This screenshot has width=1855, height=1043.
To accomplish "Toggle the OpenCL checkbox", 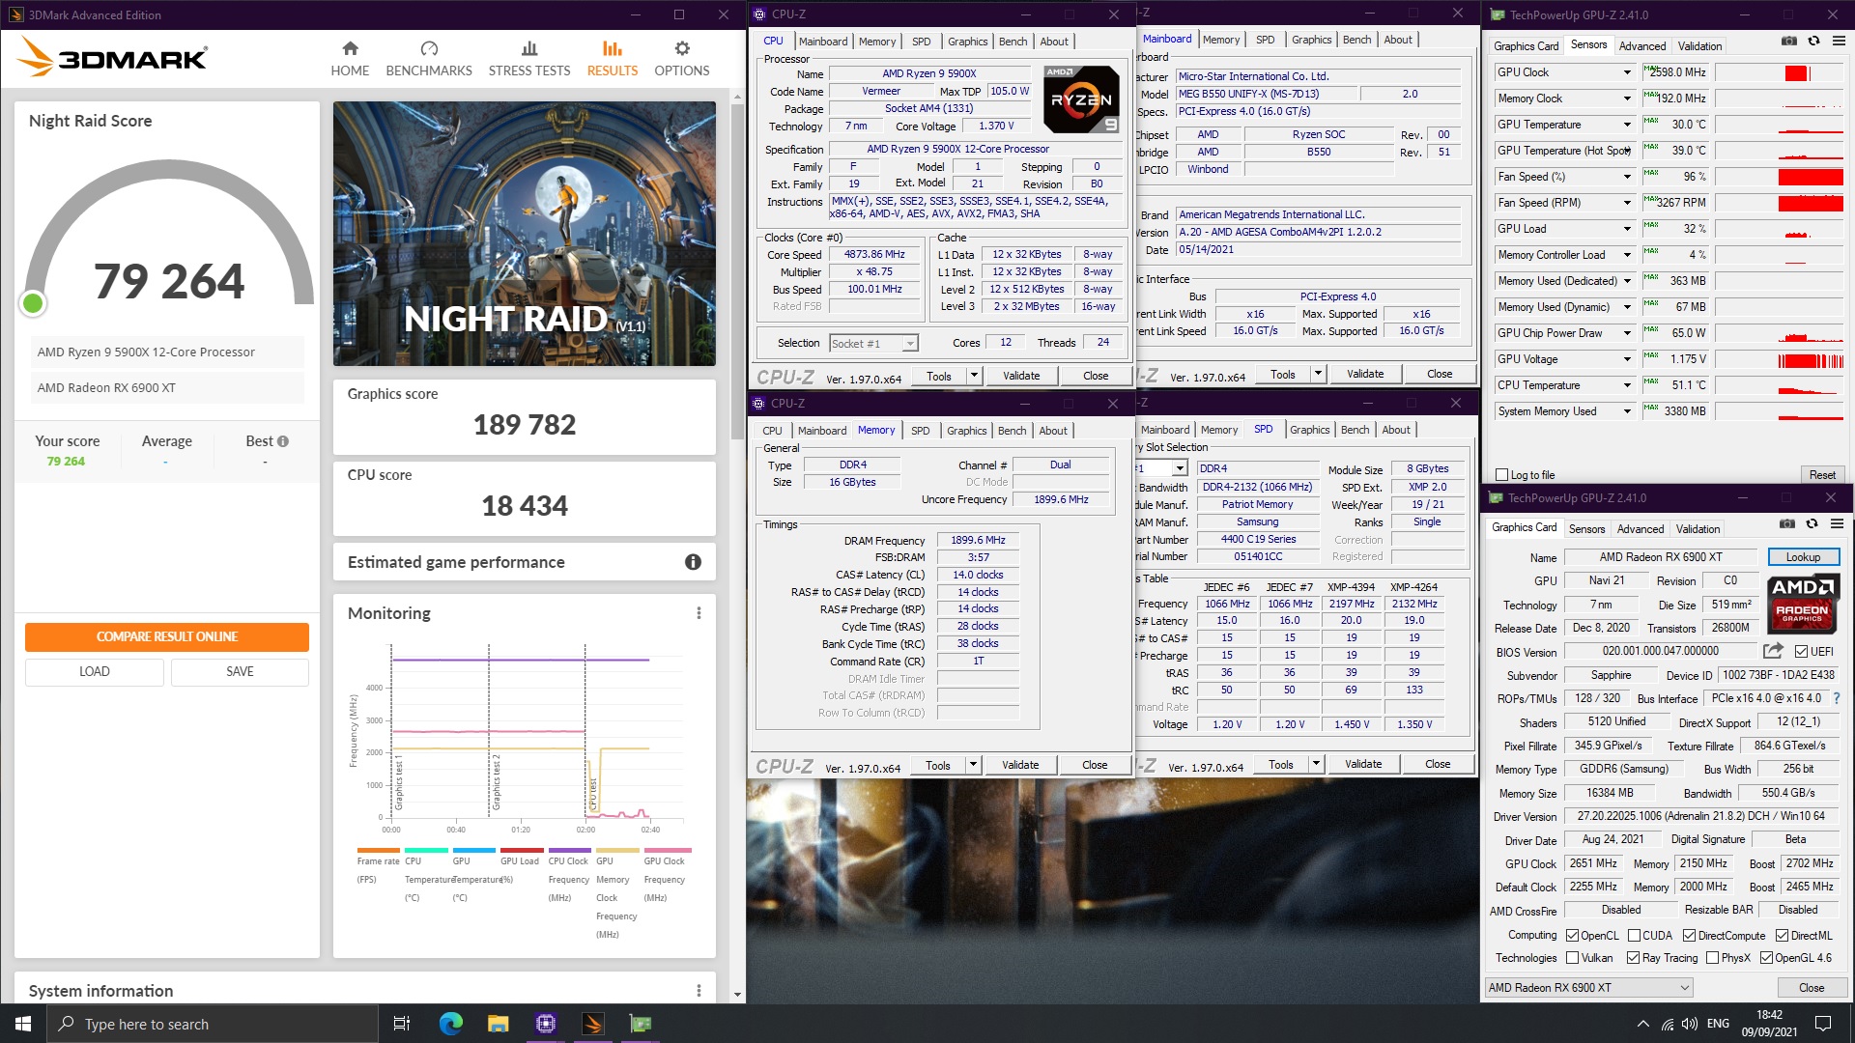I will tap(1573, 936).
